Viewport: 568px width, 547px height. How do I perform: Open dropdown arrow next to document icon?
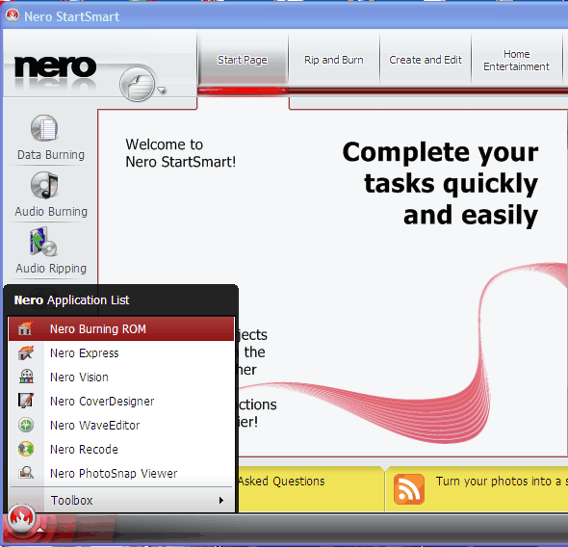coord(162,90)
